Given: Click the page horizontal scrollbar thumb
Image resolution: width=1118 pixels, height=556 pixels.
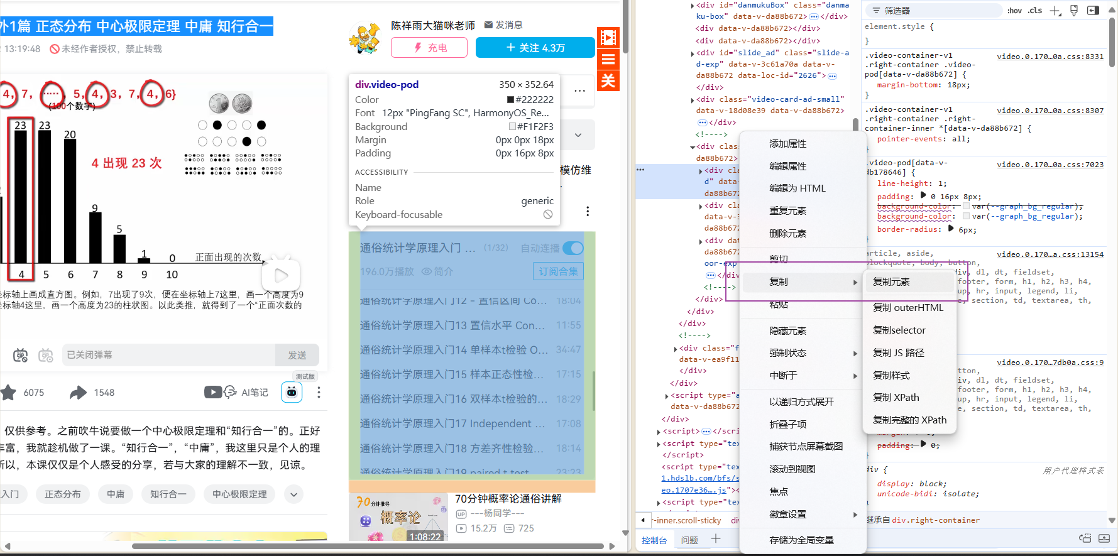Looking at the screenshot, I should coord(368,546).
